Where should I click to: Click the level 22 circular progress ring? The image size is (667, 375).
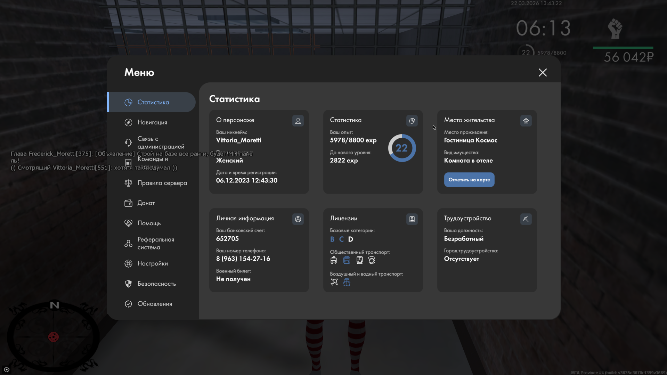402,148
